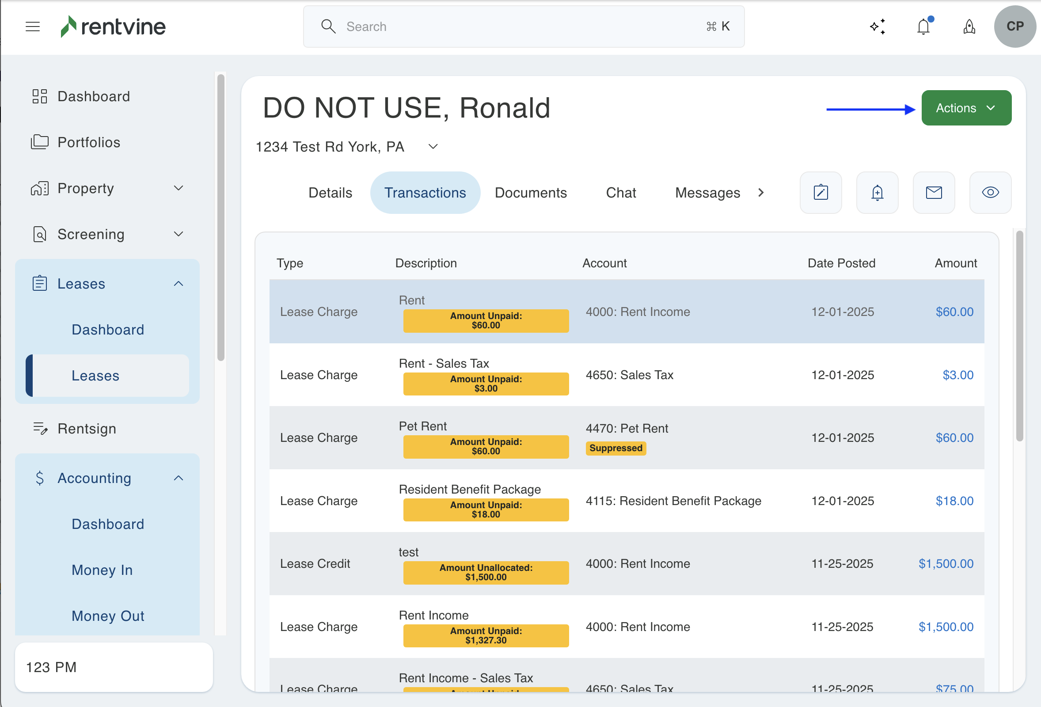Click the rocket icon in header
Viewport: 1041px width, 707px height.
969,27
